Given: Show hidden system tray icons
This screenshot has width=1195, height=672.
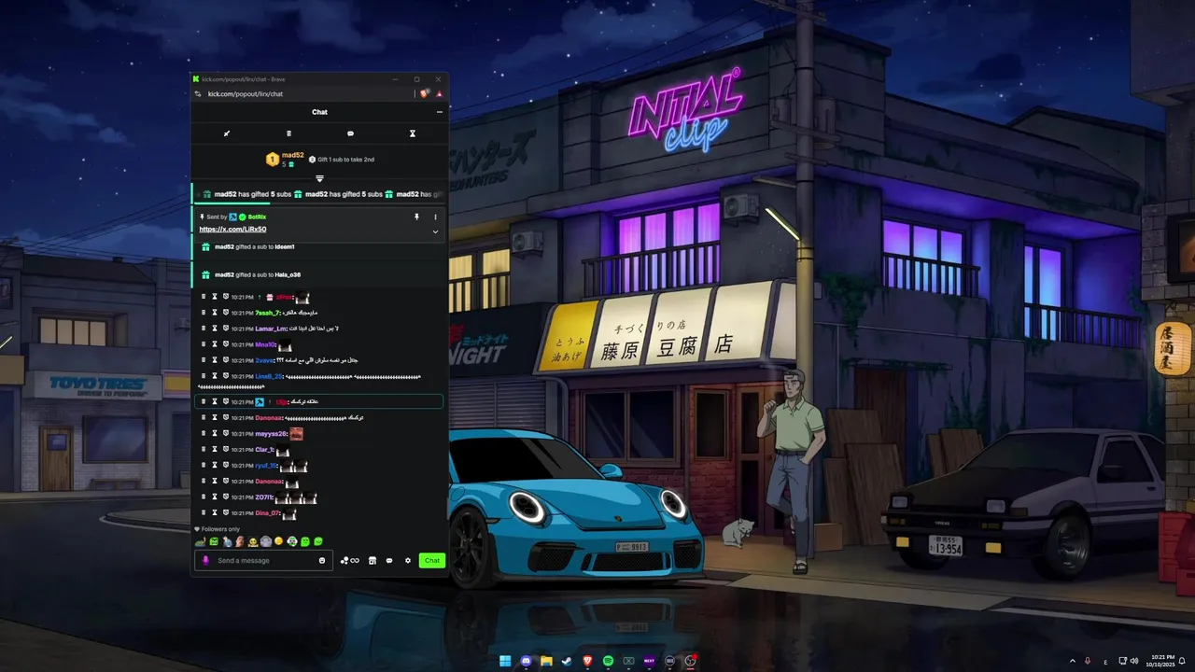Looking at the screenshot, I should [x=1073, y=661].
